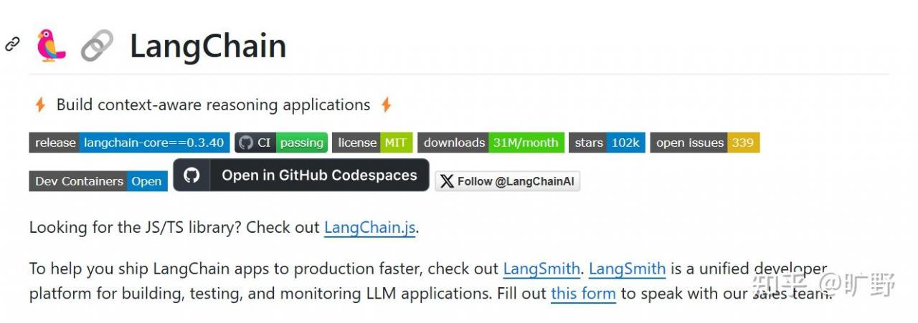Click the chain link emoji icon
The width and height of the screenshot is (918, 323).
click(x=97, y=46)
